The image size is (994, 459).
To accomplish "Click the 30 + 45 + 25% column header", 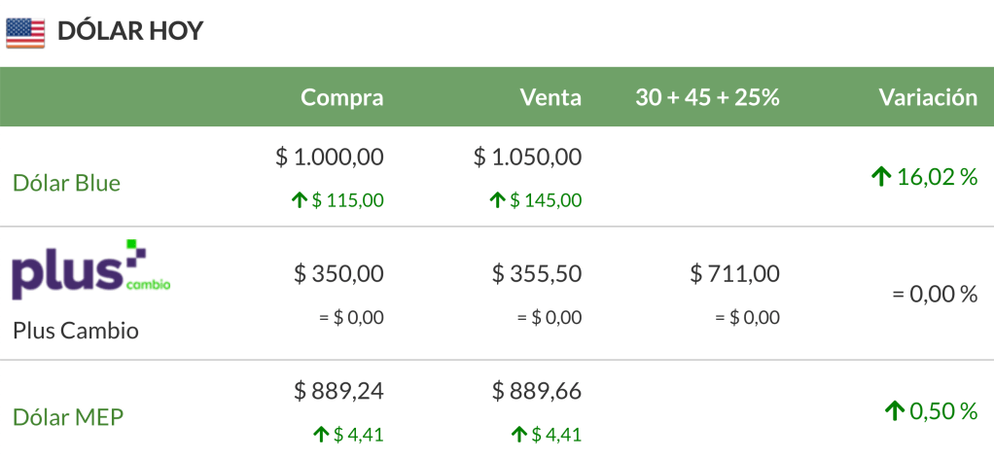I will pos(707,97).
